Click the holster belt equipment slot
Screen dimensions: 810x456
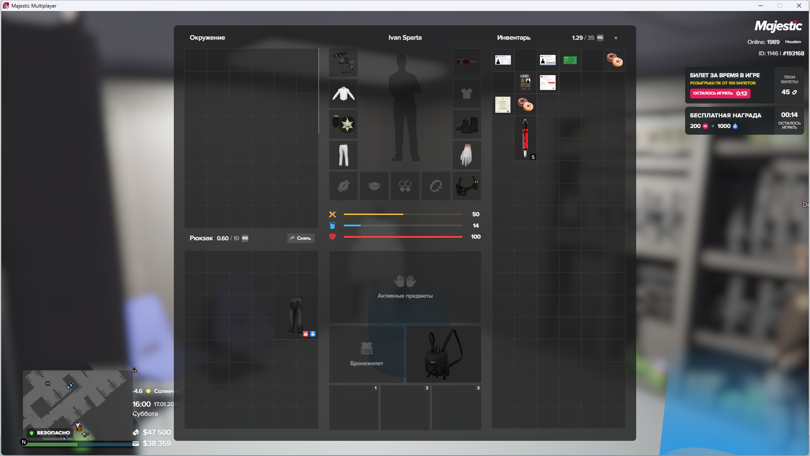tap(467, 186)
